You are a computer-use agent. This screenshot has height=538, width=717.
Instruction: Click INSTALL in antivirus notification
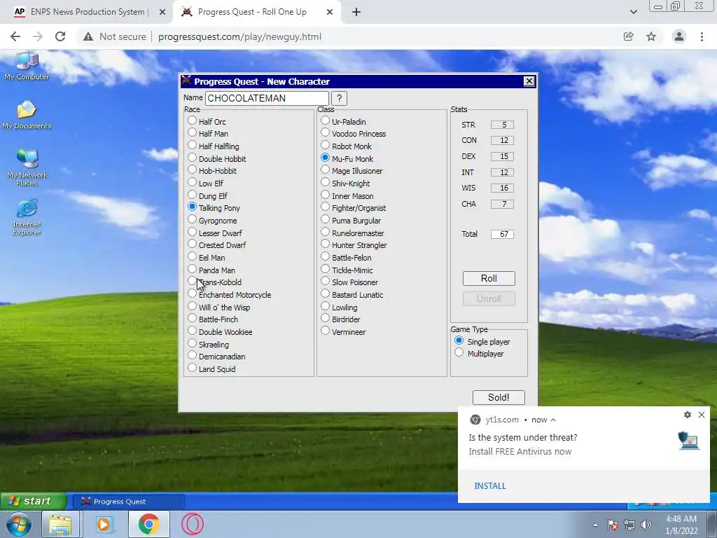(489, 486)
